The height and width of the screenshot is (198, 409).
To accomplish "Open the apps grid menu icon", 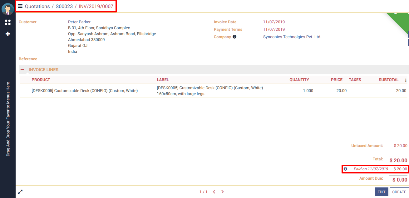I will pos(8,22).
